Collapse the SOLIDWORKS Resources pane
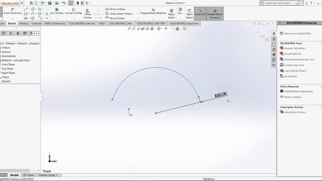The width and height of the screenshot is (322, 181). coord(280,23)
